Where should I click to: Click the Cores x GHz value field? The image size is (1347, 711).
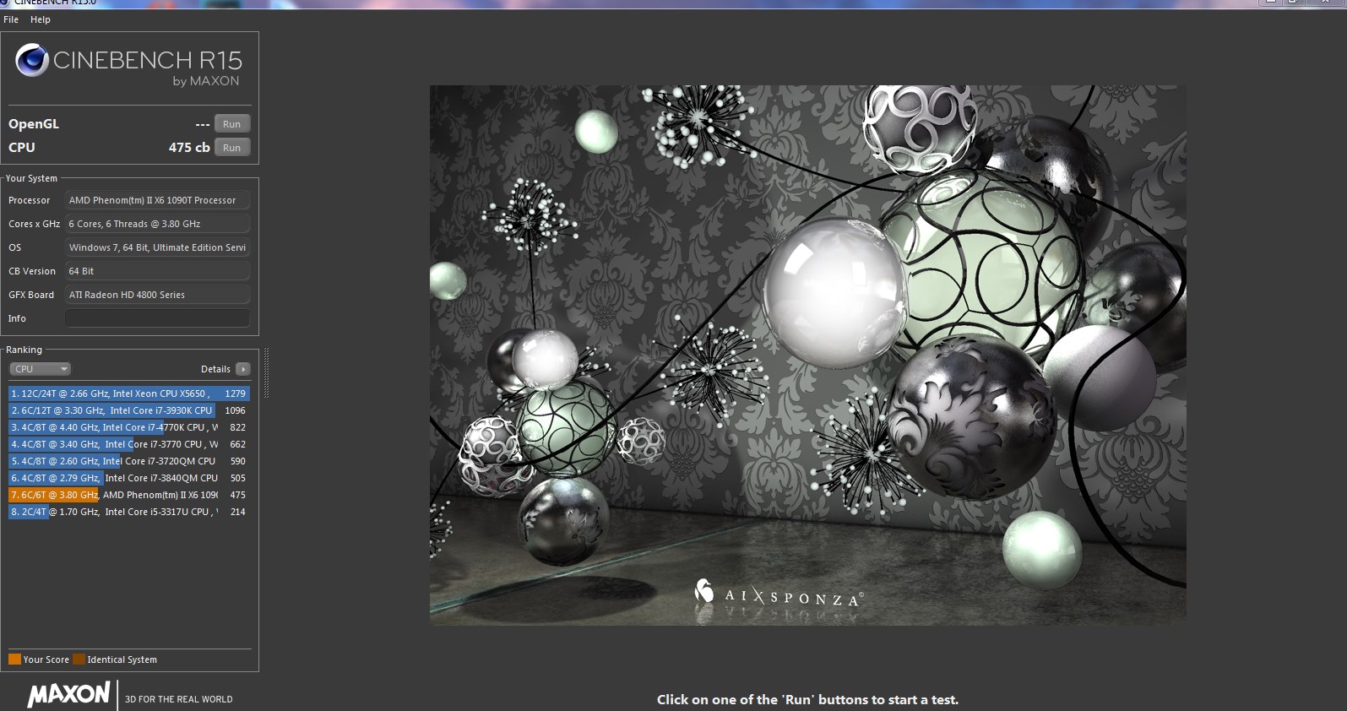(157, 224)
